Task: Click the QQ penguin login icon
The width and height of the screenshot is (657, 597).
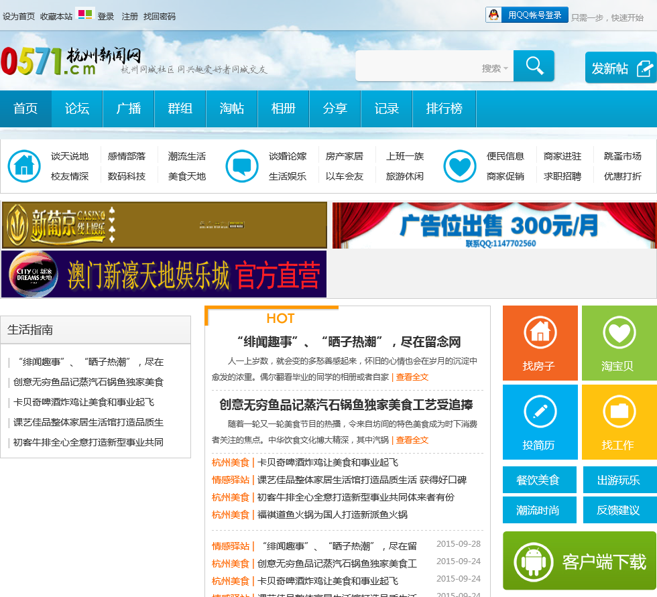Action: 494,15
